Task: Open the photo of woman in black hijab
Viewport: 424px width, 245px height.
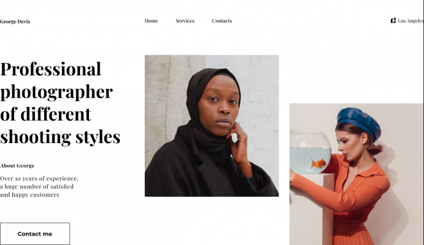Action: (x=212, y=126)
